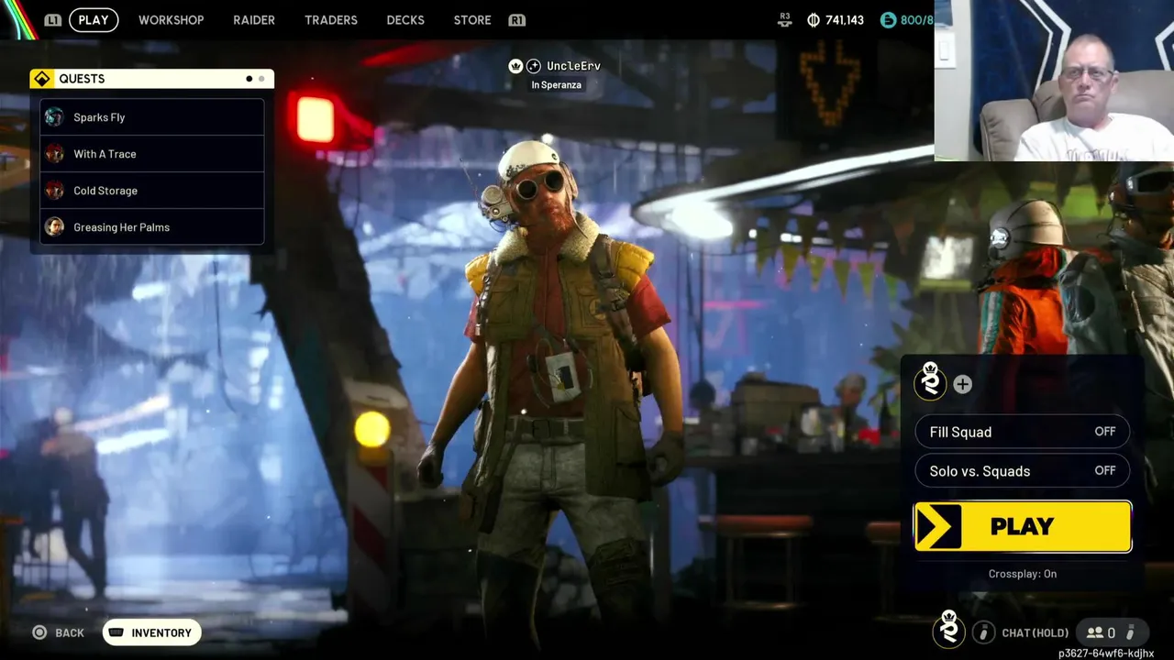Click the controller stick icon left of Chat
The height and width of the screenshot is (660, 1174).
coord(983,632)
